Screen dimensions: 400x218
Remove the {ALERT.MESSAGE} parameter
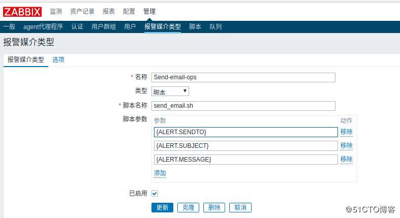pyautogui.click(x=346, y=159)
